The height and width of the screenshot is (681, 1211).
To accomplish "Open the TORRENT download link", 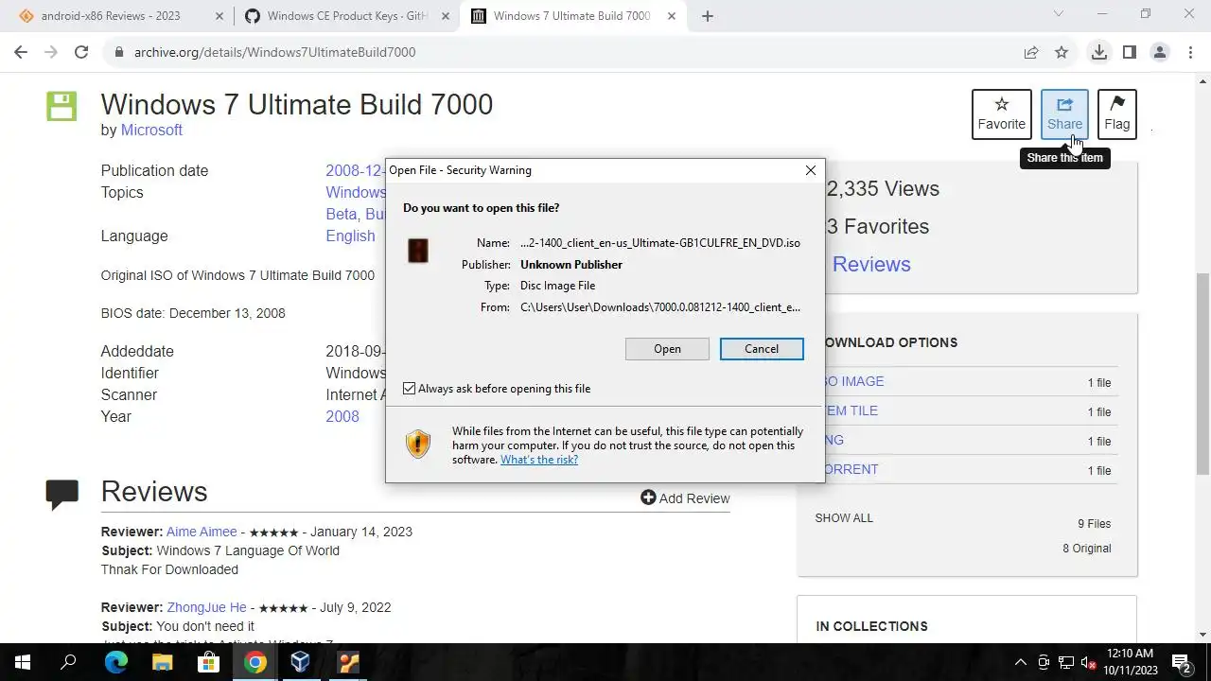I will click(x=851, y=469).
